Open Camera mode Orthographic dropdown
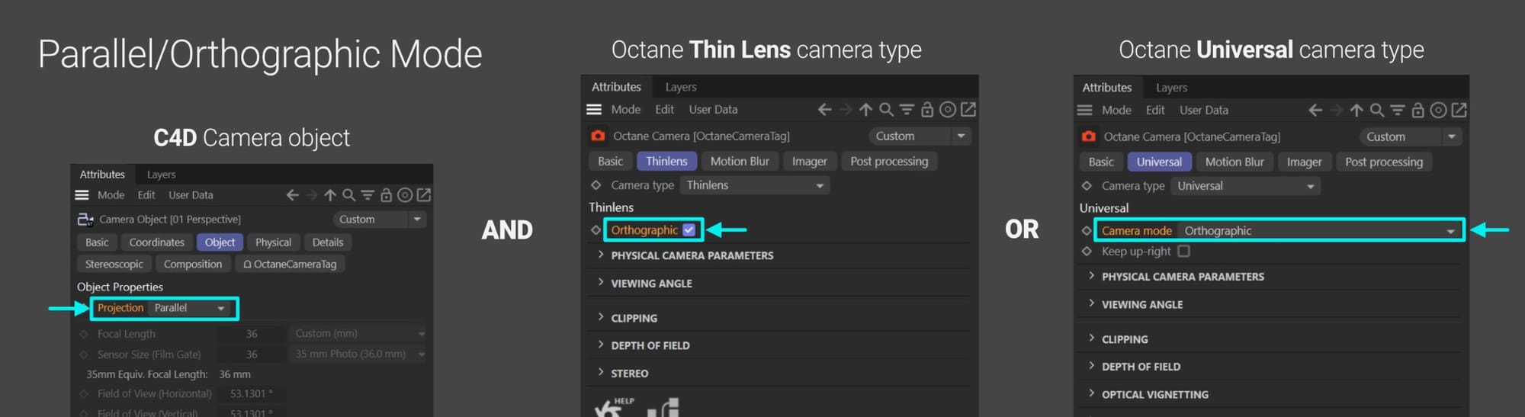Image resolution: width=1525 pixels, height=417 pixels. point(1319,230)
